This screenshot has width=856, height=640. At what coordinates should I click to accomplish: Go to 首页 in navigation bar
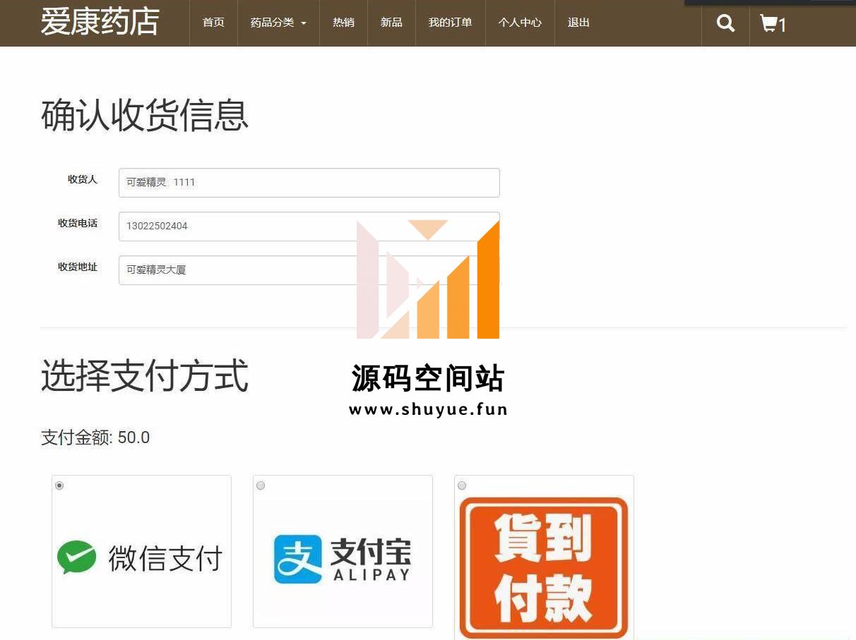[x=213, y=23]
